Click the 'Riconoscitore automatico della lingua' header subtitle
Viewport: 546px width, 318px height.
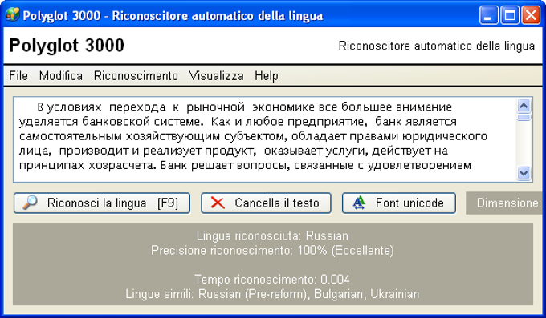[x=437, y=46]
